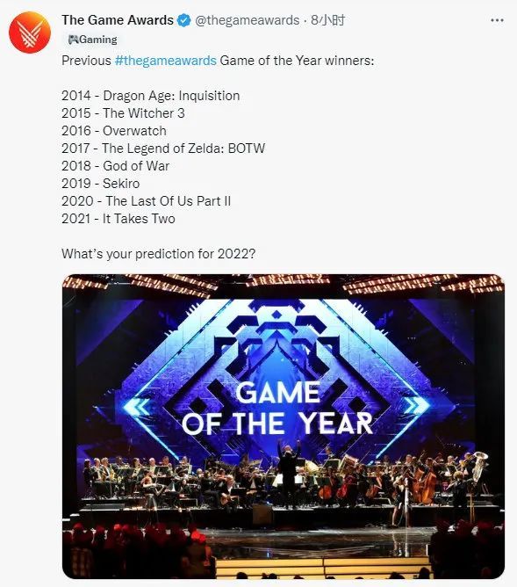Open The Game Awards profile avatar
The image size is (517, 587).
30,33
